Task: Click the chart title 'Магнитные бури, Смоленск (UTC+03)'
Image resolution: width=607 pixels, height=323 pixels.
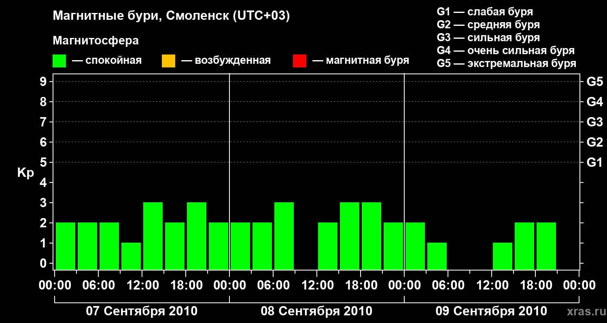Action: click(x=172, y=17)
